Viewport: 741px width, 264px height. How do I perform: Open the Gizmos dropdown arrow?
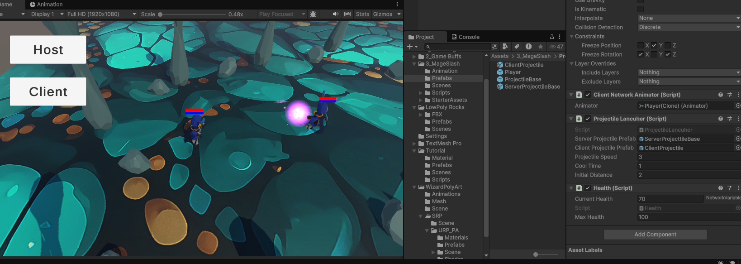(399, 14)
